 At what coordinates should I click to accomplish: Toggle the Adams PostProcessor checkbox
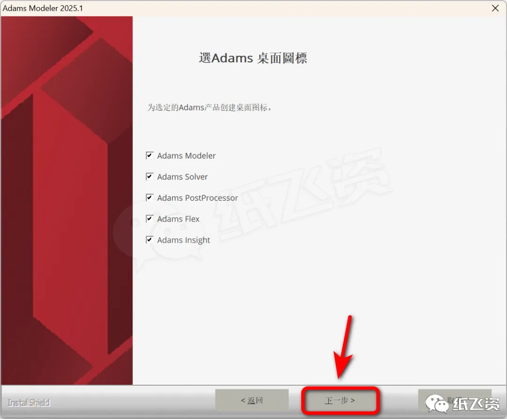(149, 198)
